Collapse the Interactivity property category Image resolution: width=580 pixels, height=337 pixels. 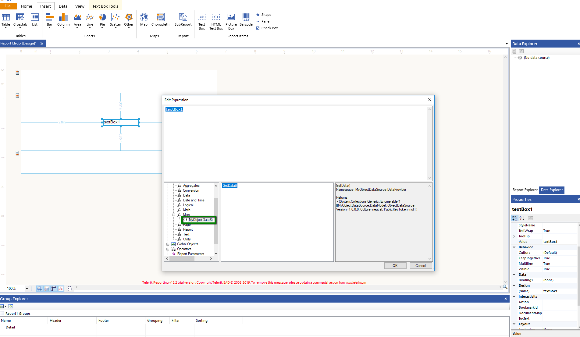(514, 296)
